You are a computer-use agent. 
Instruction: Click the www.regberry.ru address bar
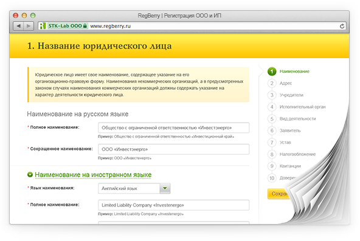213,26
